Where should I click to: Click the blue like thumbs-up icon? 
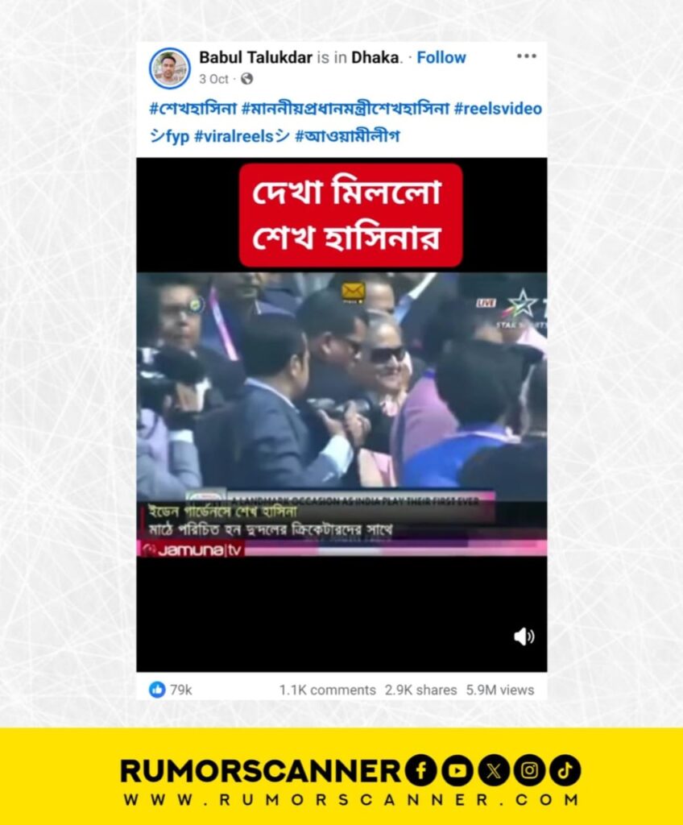click(157, 690)
